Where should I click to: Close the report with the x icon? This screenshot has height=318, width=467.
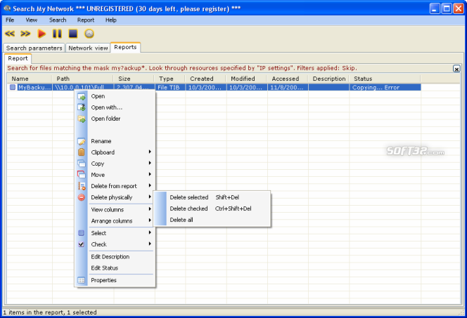click(x=456, y=69)
